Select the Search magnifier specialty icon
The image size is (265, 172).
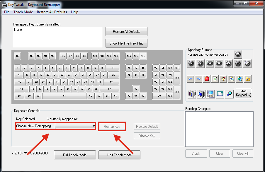(x=229, y=94)
